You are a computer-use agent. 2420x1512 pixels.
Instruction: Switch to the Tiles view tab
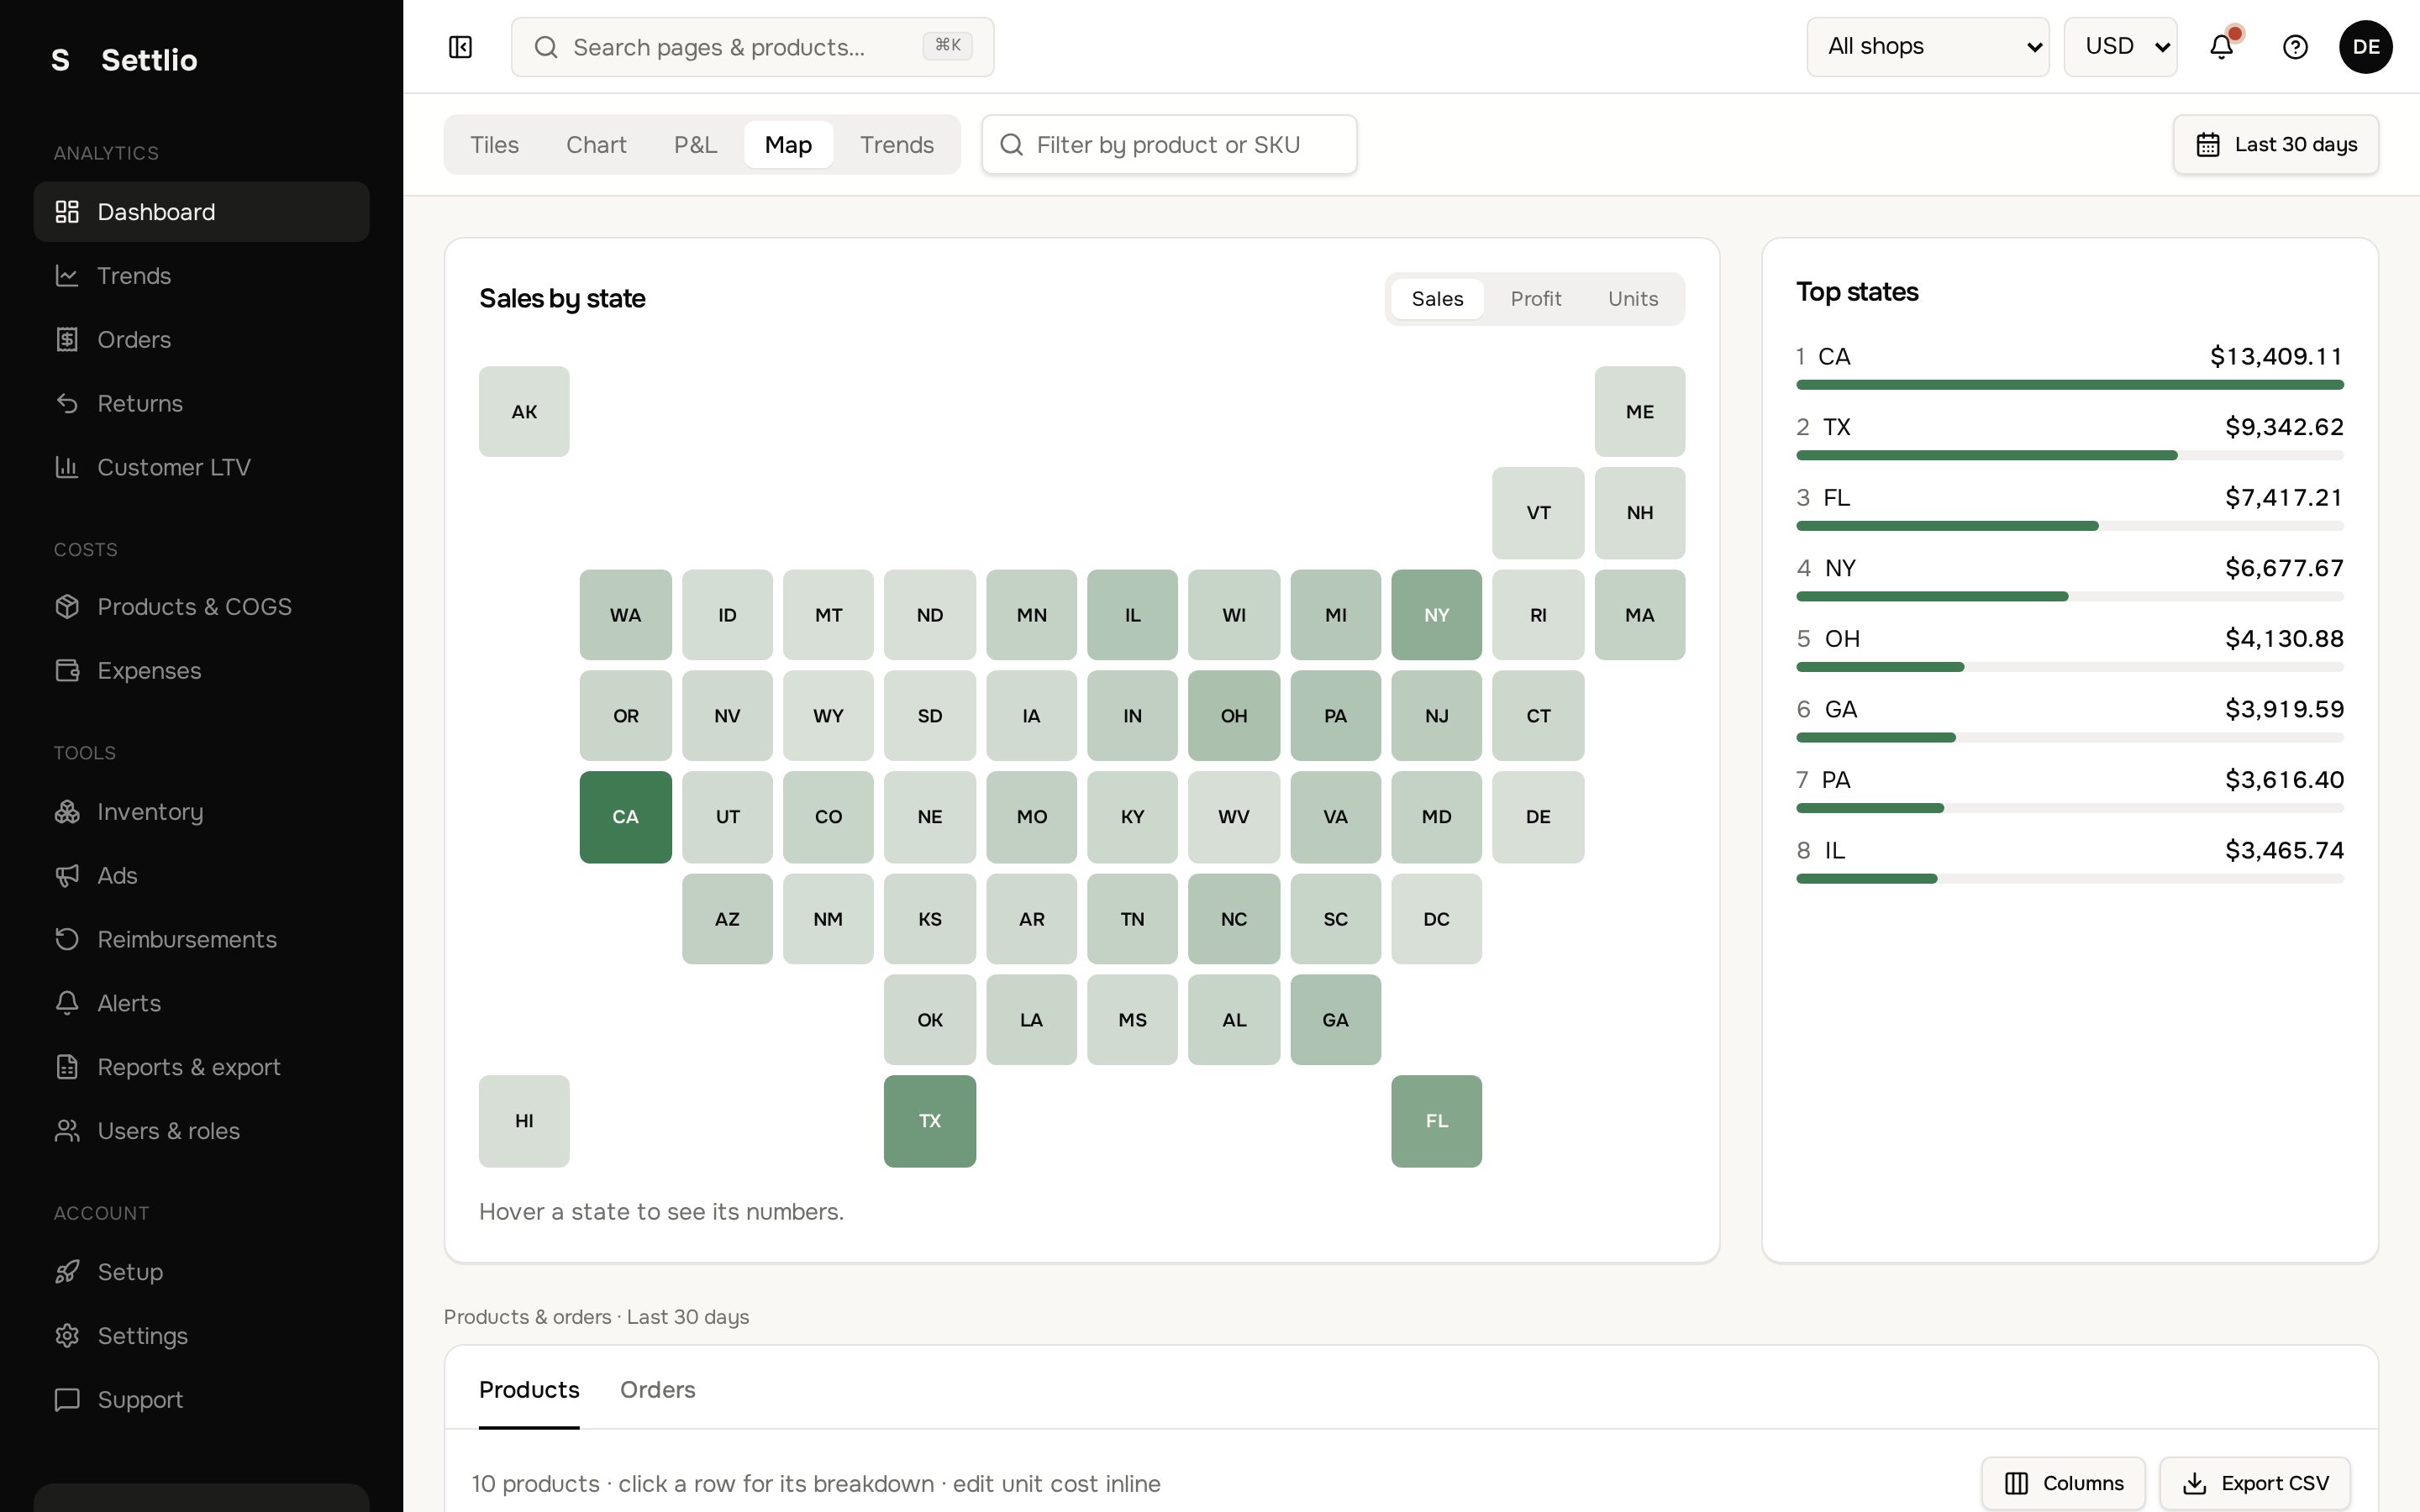[494, 145]
